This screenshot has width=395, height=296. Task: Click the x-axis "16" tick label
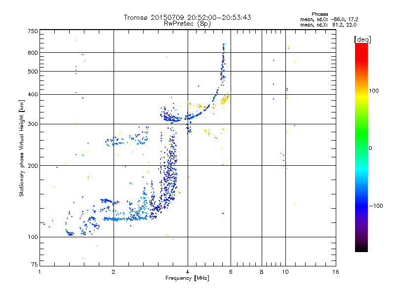pyautogui.click(x=336, y=272)
